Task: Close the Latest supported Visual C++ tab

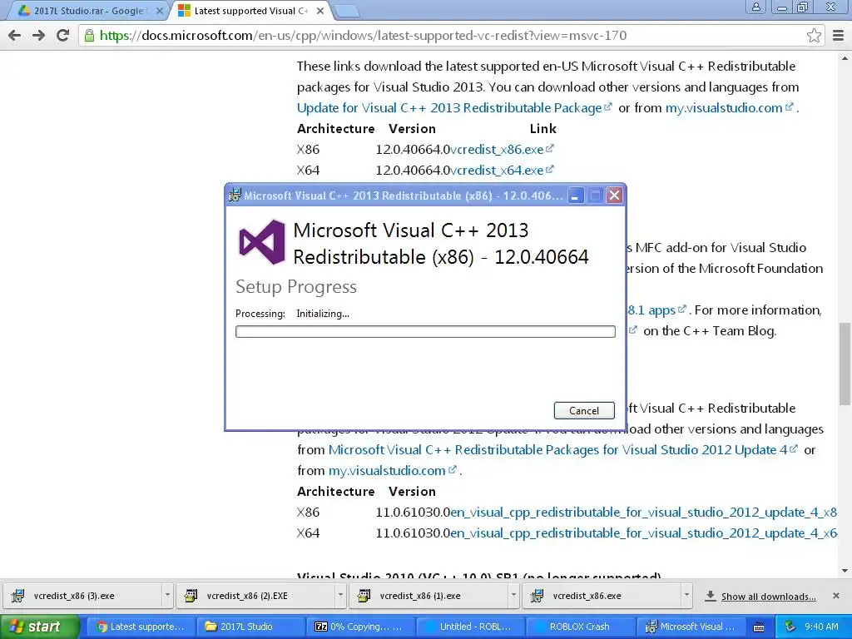Action: pos(320,11)
